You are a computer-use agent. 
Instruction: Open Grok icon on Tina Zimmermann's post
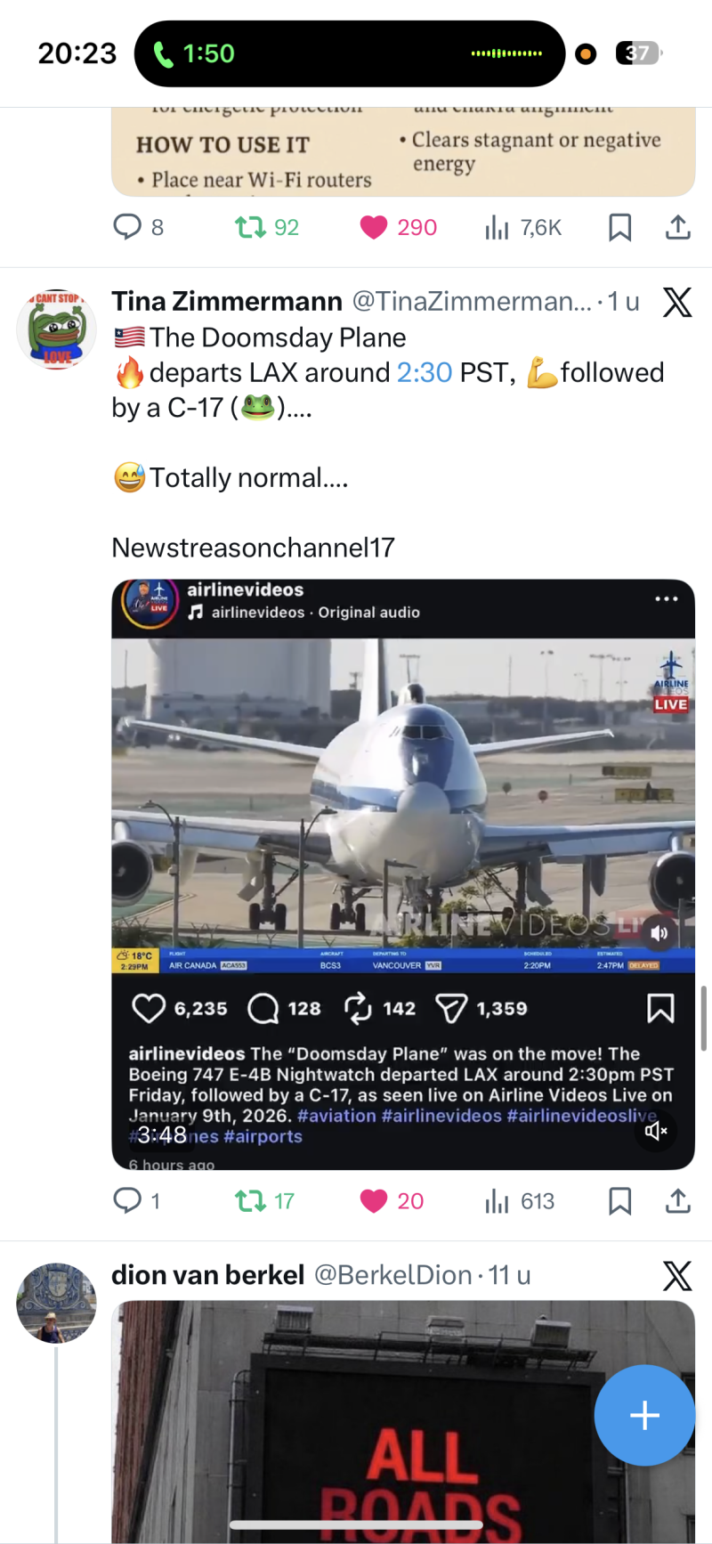click(676, 303)
